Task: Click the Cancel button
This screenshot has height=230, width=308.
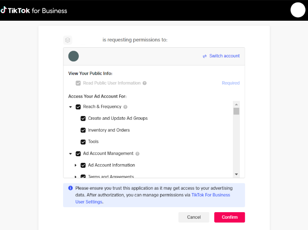Action: 194,217
